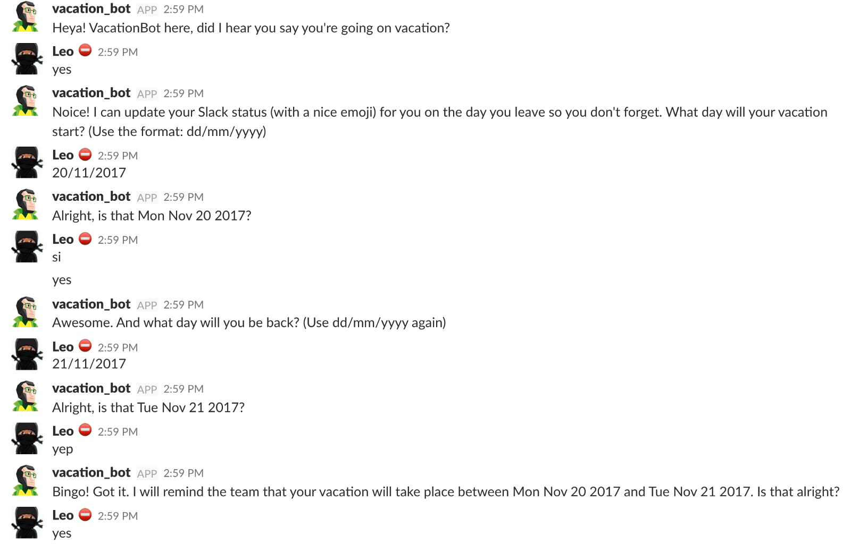The height and width of the screenshot is (544, 851).
Task: Open vacation_bot name above the "Bingo!" message
Action: coord(91,473)
